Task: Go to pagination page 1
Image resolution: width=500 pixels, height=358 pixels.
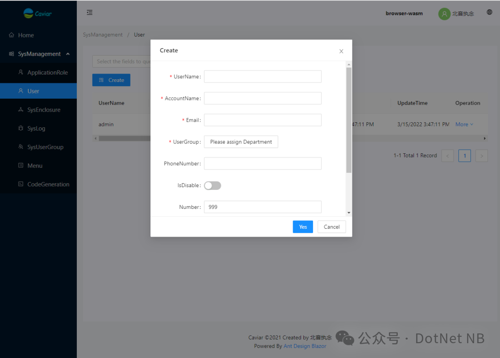Action: tap(465, 156)
